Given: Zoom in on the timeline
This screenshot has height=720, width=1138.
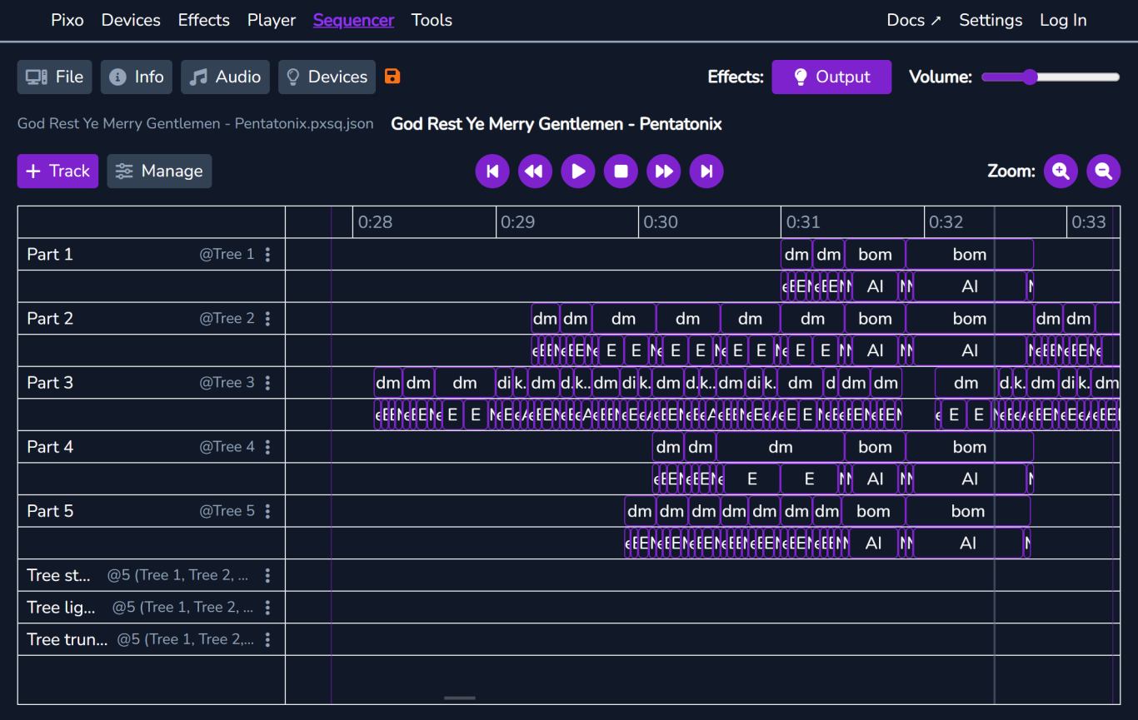Looking at the screenshot, I should click(x=1061, y=171).
